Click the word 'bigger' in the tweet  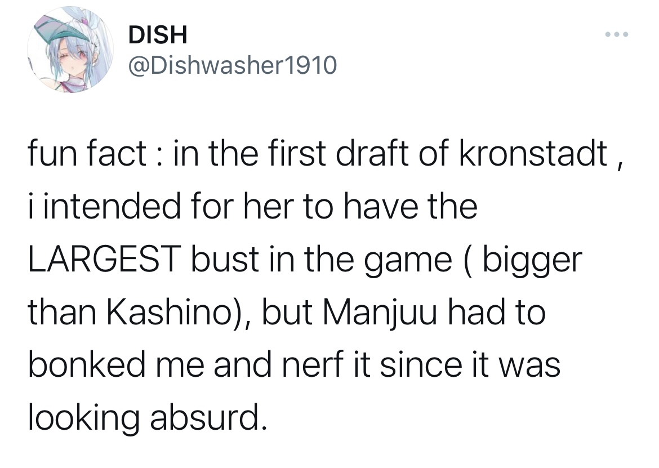[532, 261]
